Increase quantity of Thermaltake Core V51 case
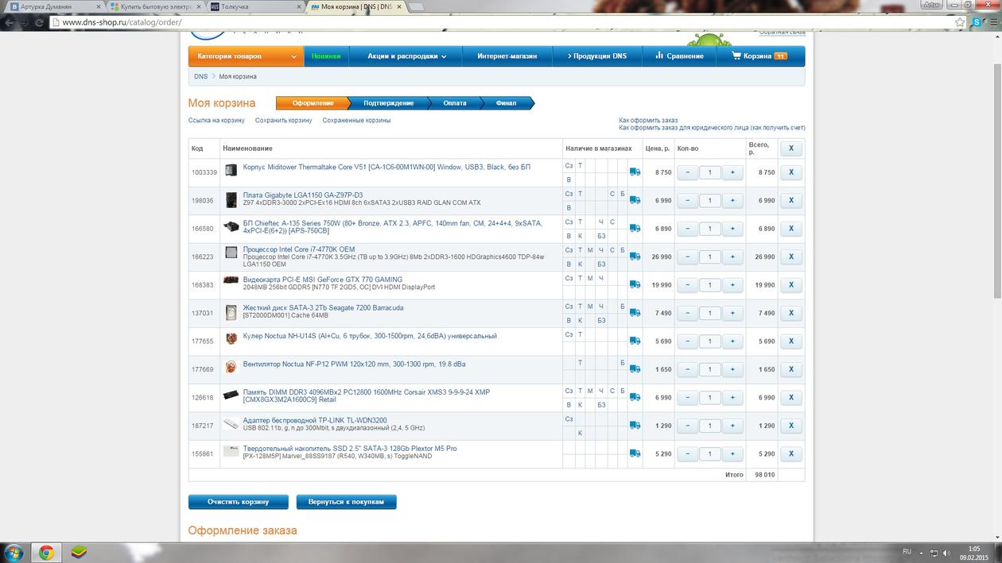 732,172
